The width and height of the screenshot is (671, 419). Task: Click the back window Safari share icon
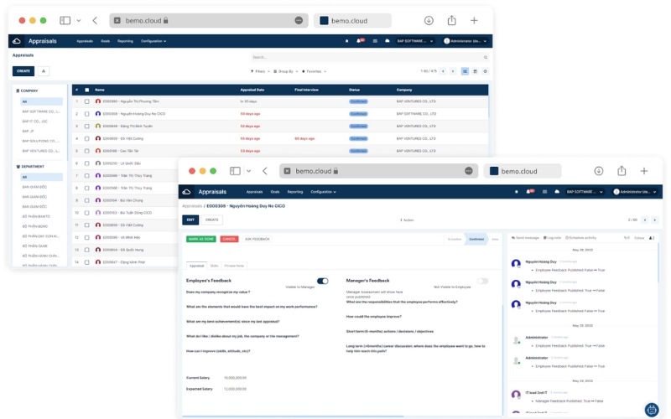[x=452, y=20]
